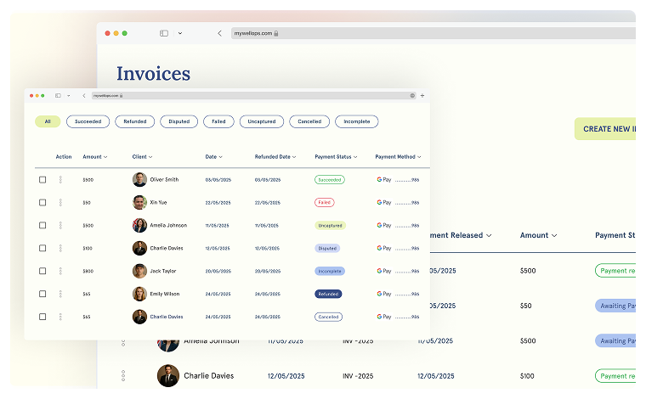Open action dots for Charlie Davies at bottom
646x399 pixels.
point(123,375)
